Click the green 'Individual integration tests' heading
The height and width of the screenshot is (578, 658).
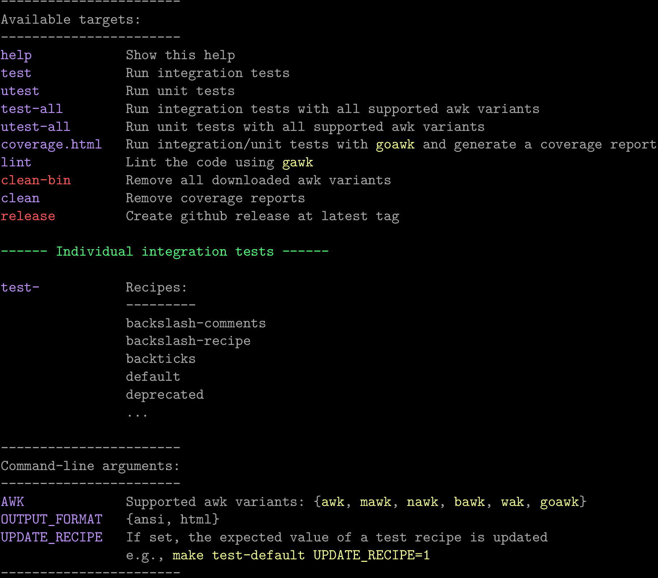click(165, 252)
